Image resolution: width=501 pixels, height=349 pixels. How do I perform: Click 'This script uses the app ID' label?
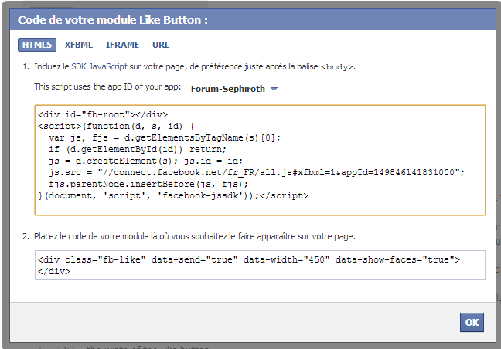107,86
